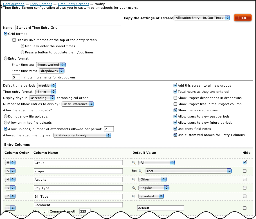The height and width of the screenshot is (219, 256).
Task: Click the Load button
Action: (x=243, y=18)
